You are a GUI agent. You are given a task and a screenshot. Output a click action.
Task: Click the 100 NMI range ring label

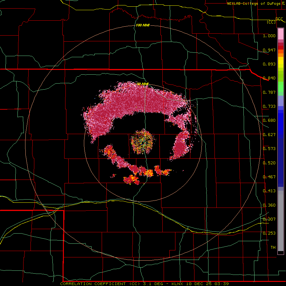click(143, 25)
